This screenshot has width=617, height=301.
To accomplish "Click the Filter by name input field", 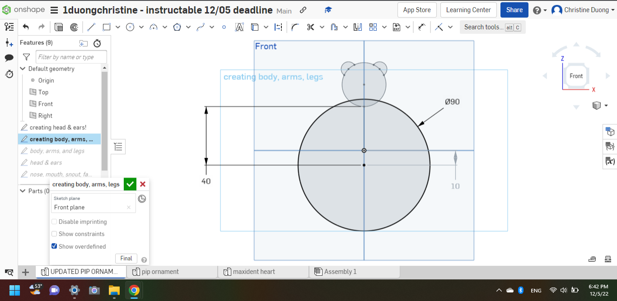I will click(71, 57).
